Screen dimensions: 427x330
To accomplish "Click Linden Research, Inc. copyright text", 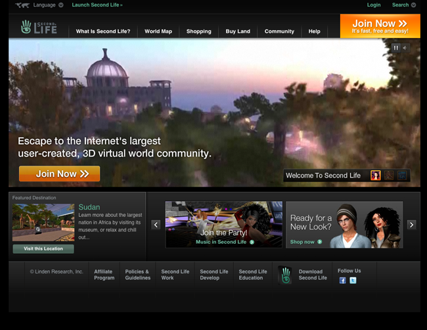I will click(x=56, y=271).
